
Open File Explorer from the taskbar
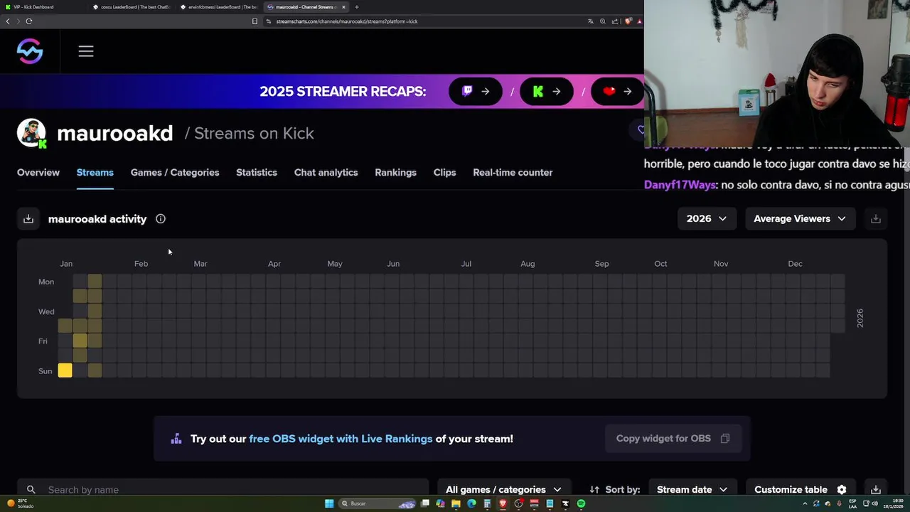(x=456, y=503)
